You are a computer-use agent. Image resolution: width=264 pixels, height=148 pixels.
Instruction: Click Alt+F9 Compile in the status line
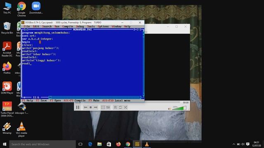pyautogui.click(x=75, y=100)
